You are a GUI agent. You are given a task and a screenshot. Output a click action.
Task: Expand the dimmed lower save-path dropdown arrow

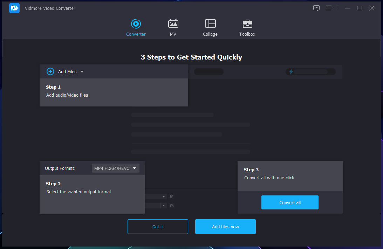pos(163,206)
